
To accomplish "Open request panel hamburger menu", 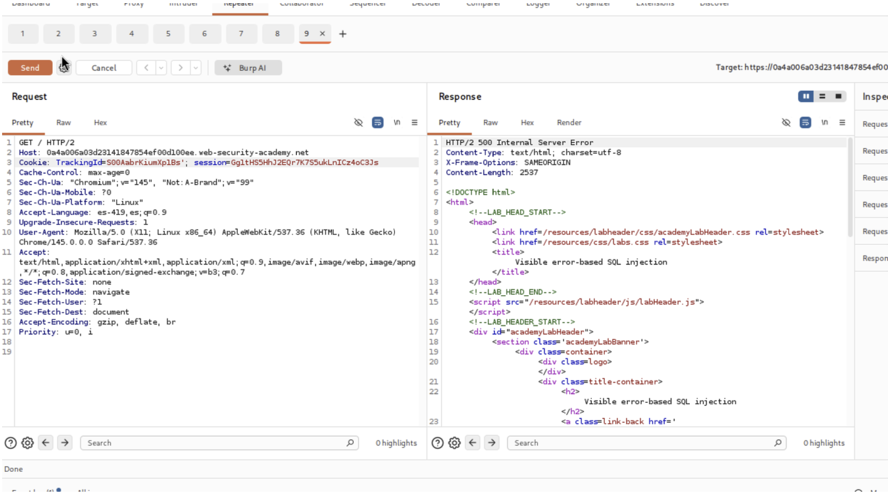I will click(414, 123).
